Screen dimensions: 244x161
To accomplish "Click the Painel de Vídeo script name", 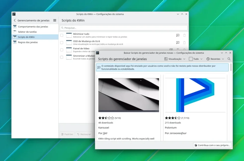I will pos(81,48).
